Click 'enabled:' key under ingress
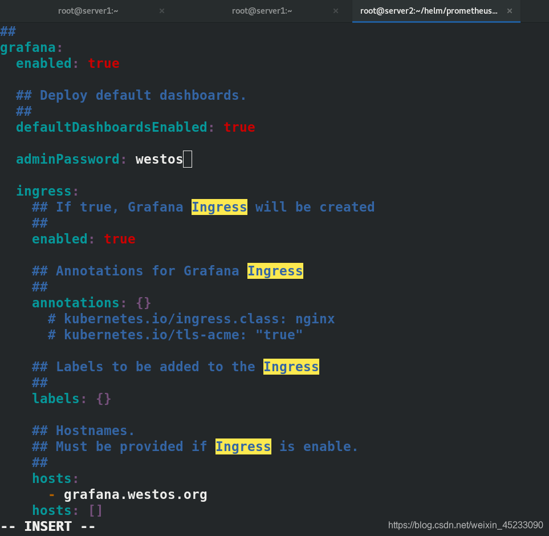The height and width of the screenshot is (536, 549). (x=63, y=239)
